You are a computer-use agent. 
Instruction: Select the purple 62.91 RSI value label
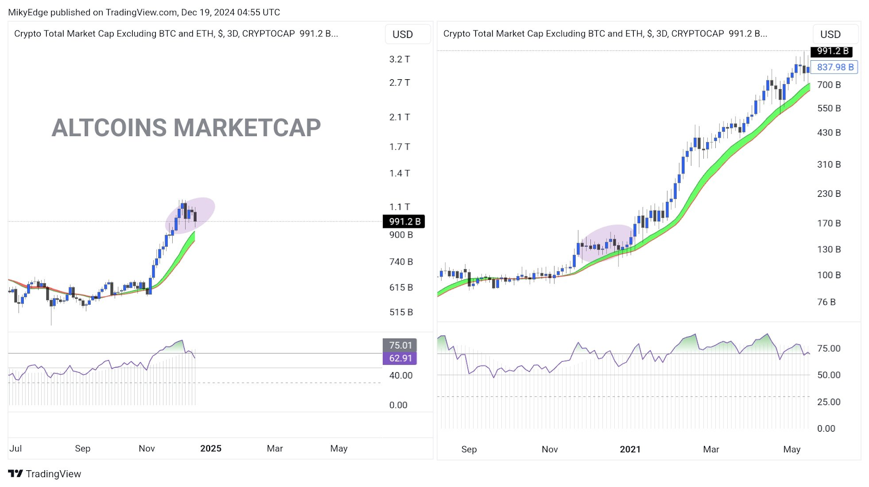(x=400, y=358)
